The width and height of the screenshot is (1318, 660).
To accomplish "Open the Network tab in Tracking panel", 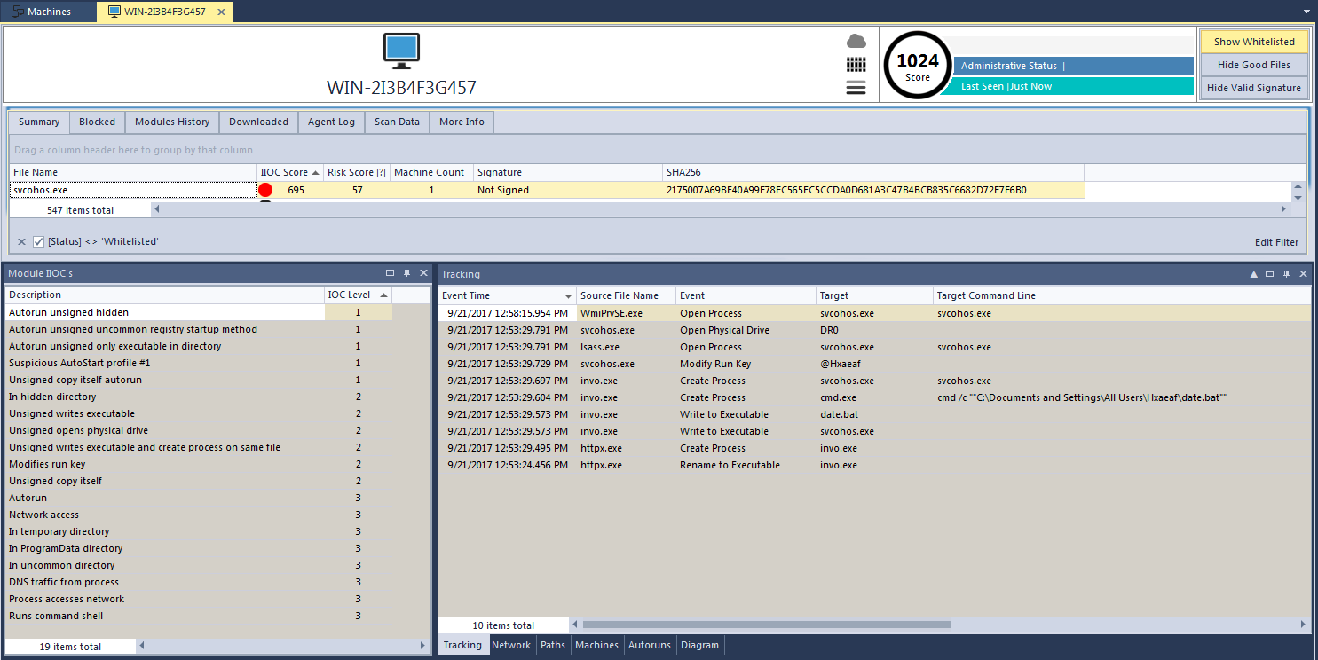I will click(511, 645).
